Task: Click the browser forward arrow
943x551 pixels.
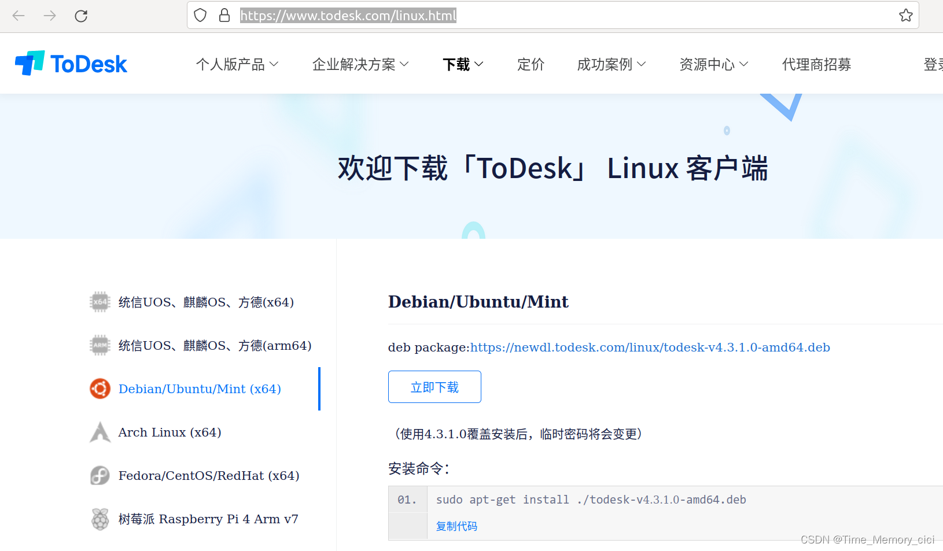Action: (x=50, y=16)
